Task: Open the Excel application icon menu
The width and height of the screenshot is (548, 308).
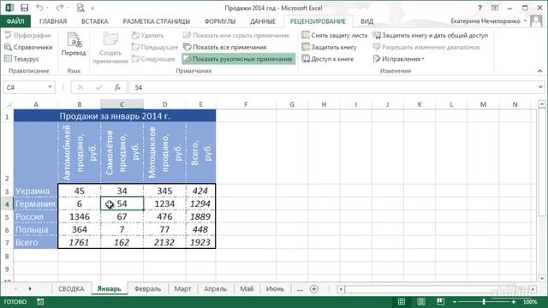Action: click(x=9, y=8)
